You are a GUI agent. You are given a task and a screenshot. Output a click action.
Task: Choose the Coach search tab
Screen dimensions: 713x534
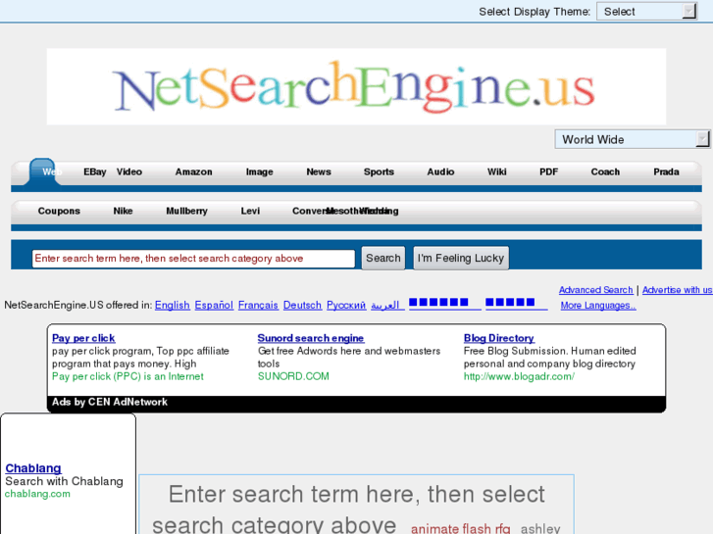tap(605, 171)
